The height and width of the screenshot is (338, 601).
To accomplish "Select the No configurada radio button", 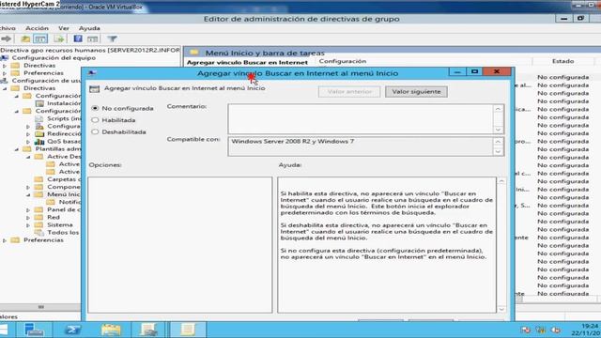I will point(95,109).
